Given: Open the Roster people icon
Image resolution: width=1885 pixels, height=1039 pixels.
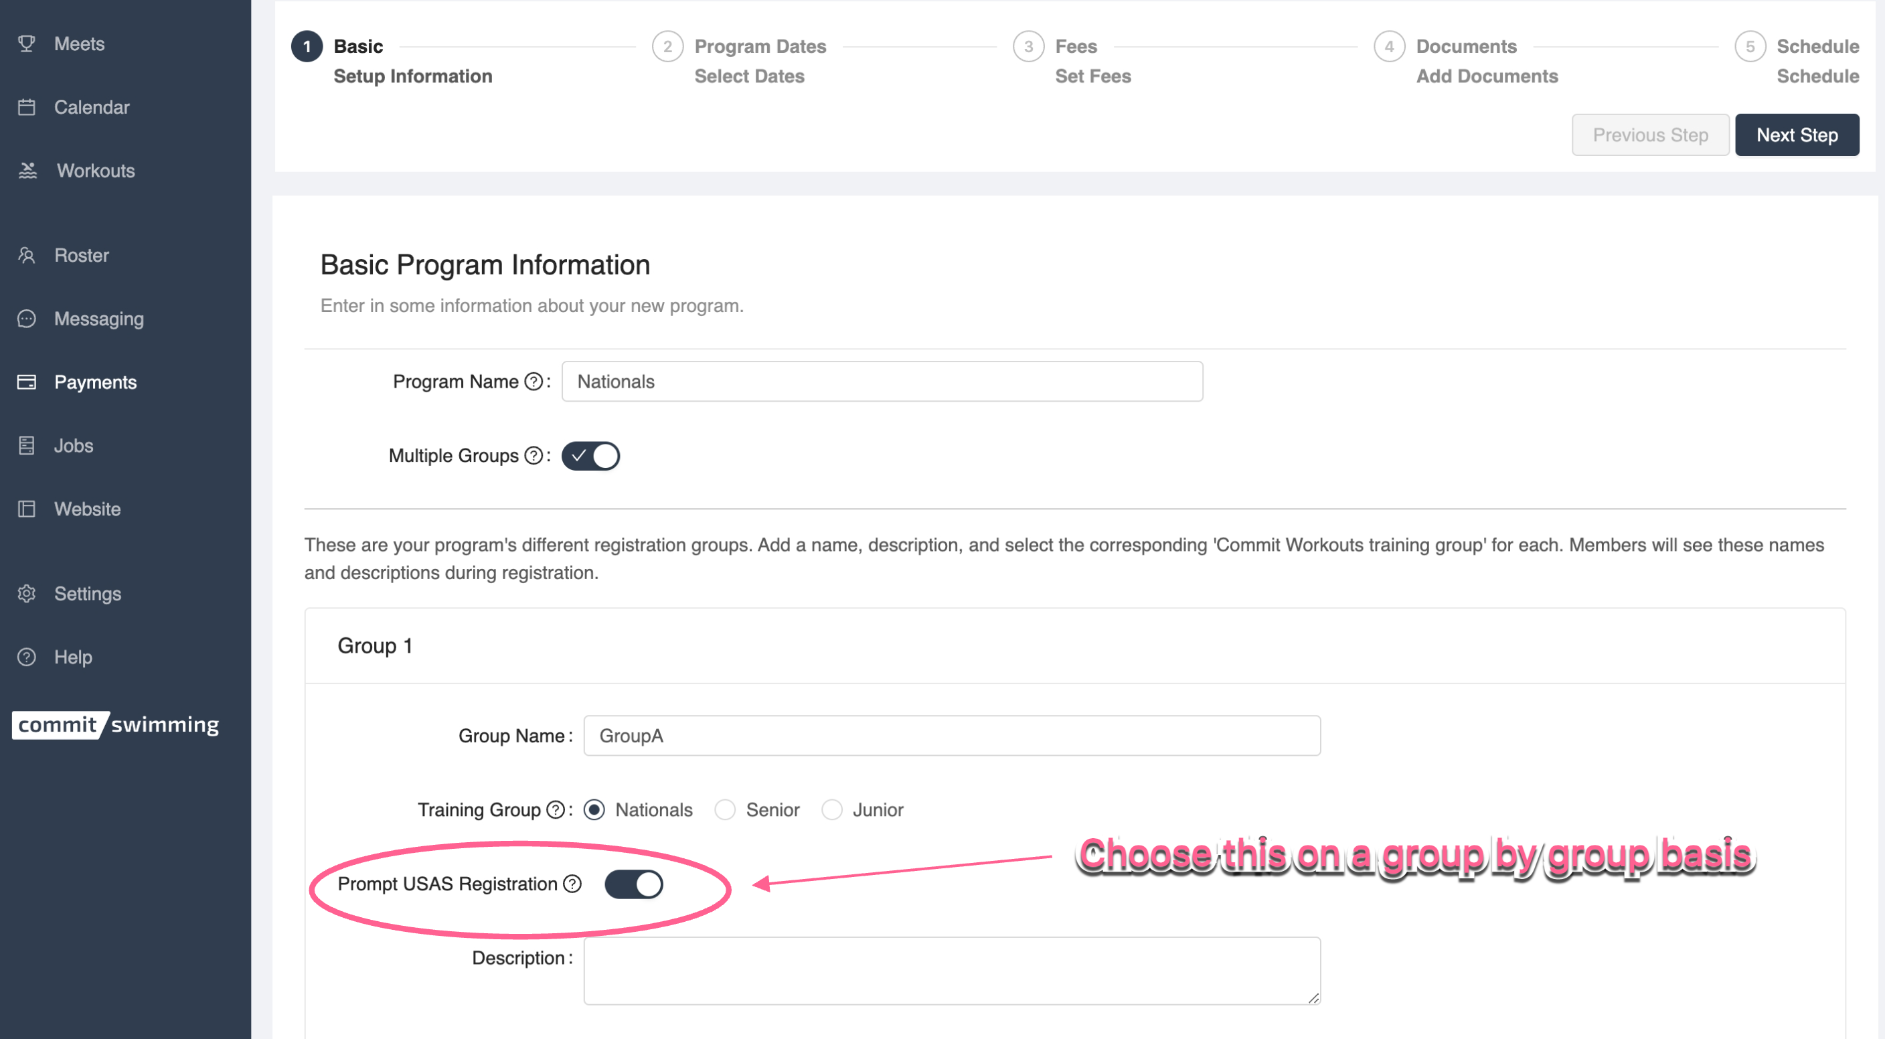Looking at the screenshot, I should 27,255.
